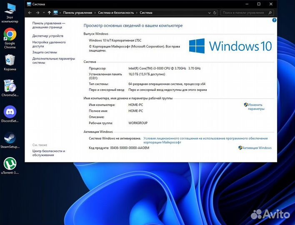295x225 pixels.
Task: Click the Система Windows не активирована text
Action: (x=115, y=138)
